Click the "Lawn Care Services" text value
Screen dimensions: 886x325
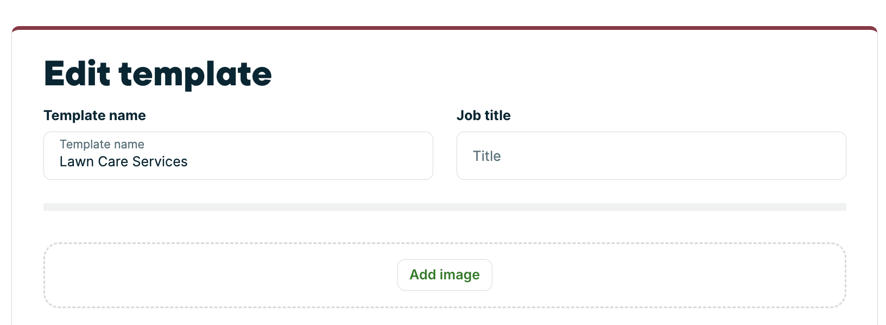123,162
